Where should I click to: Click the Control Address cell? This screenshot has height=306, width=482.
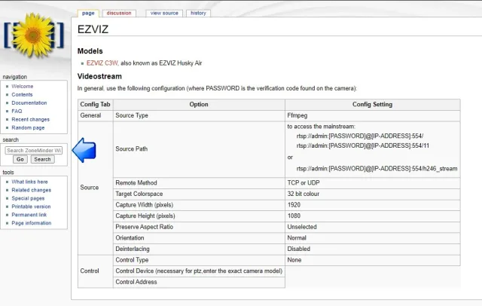click(199, 283)
